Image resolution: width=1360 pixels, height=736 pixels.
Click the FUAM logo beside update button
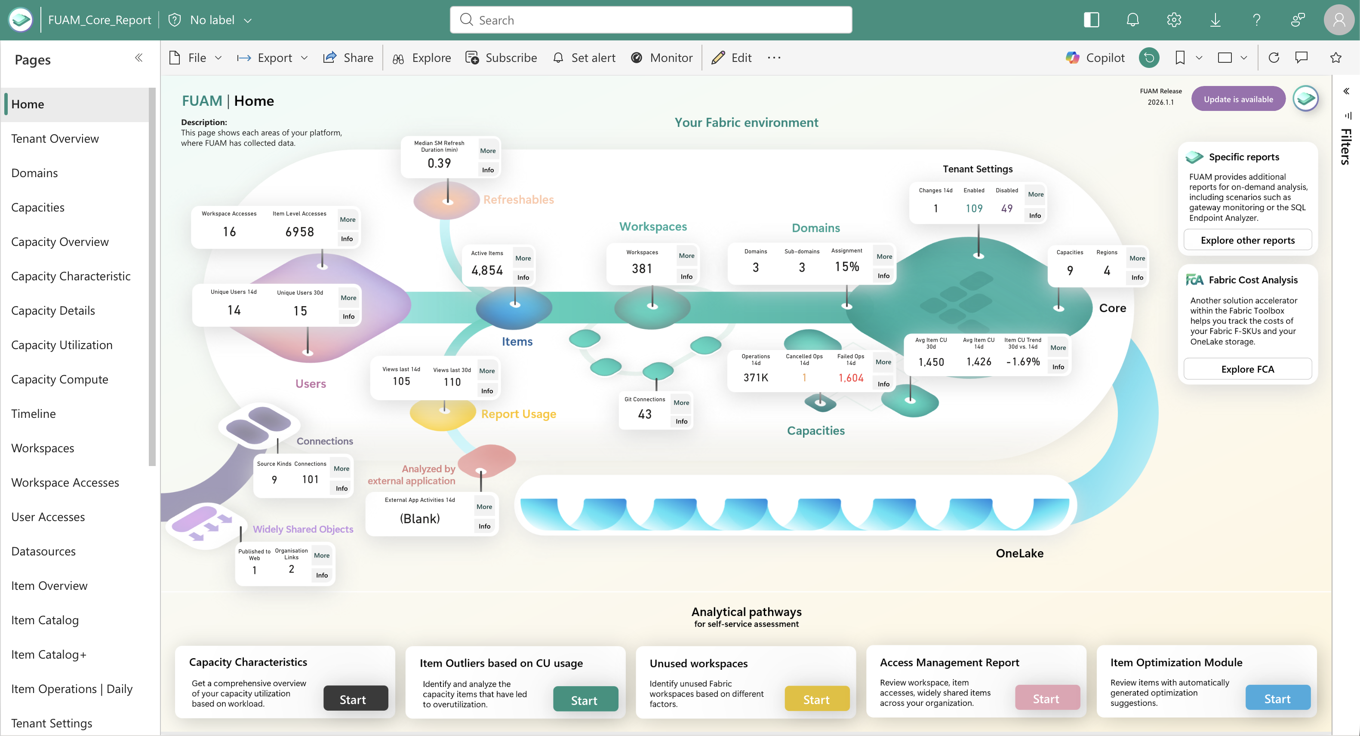tap(1305, 98)
